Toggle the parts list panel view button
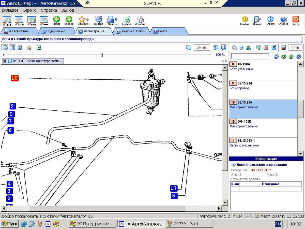The height and width of the screenshot is (229, 305). pyautogui.click(x=224, y=48)
